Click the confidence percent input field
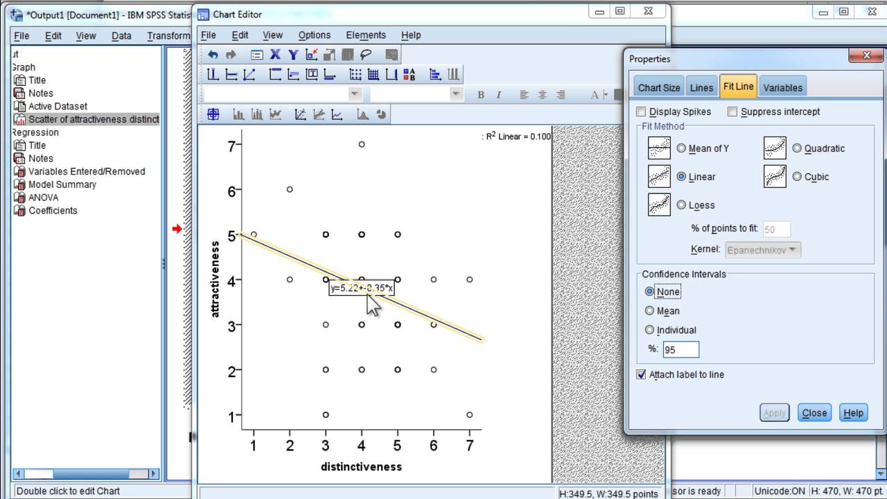Screen dimensions: 887x499 tap(680, 350)
